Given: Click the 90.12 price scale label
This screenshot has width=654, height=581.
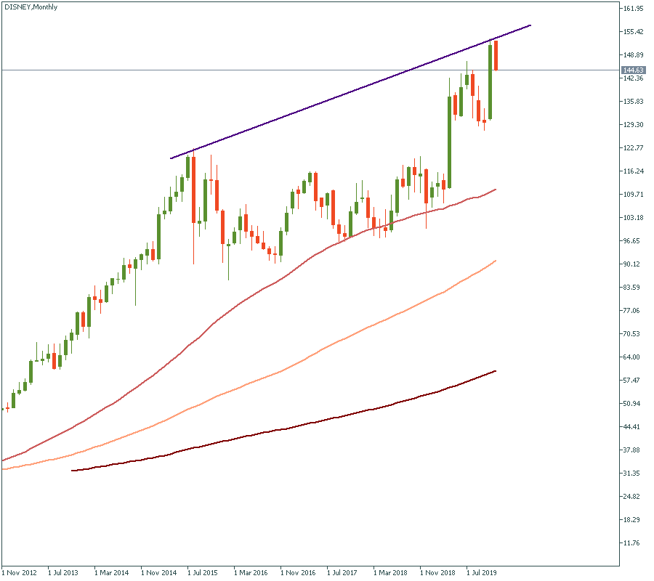Looking at the screenshot, I should (x=633, y=264).
